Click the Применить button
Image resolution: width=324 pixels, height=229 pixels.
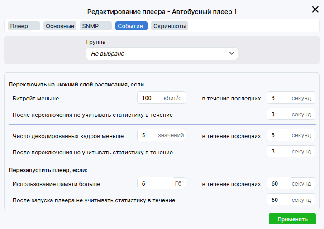pyautogui.click(x=292, y=219)
